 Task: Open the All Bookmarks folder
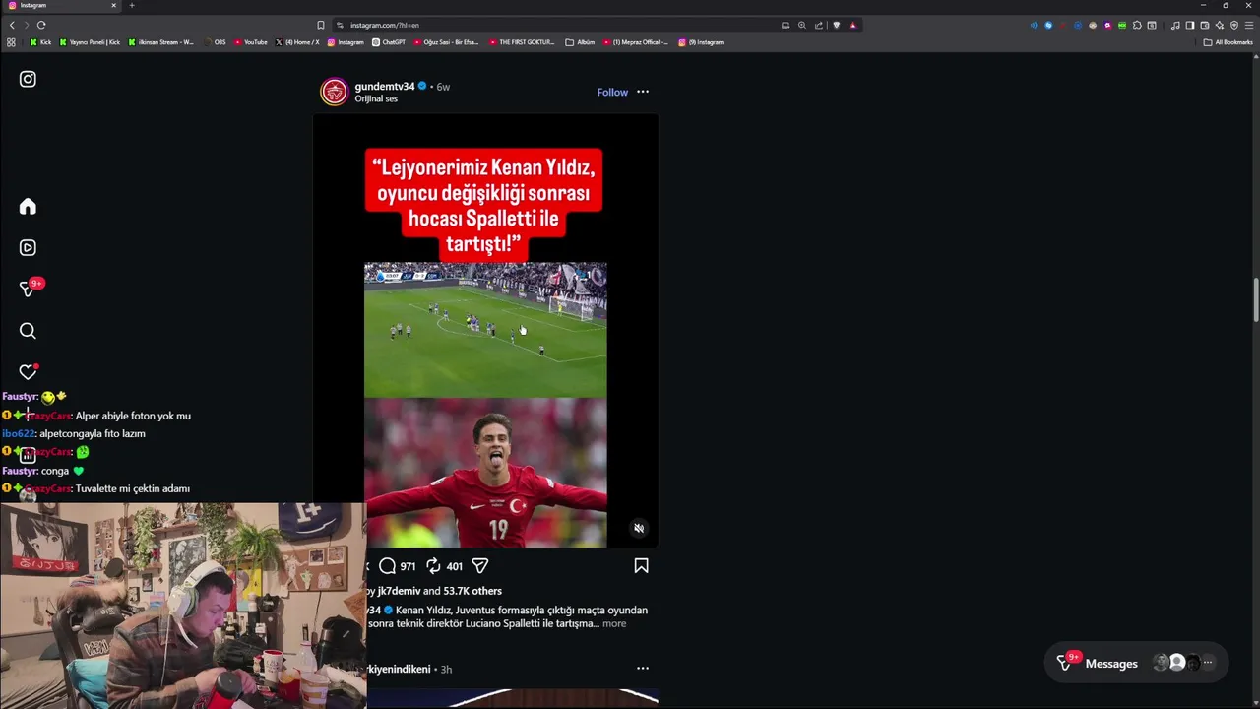click(1228, 42)
